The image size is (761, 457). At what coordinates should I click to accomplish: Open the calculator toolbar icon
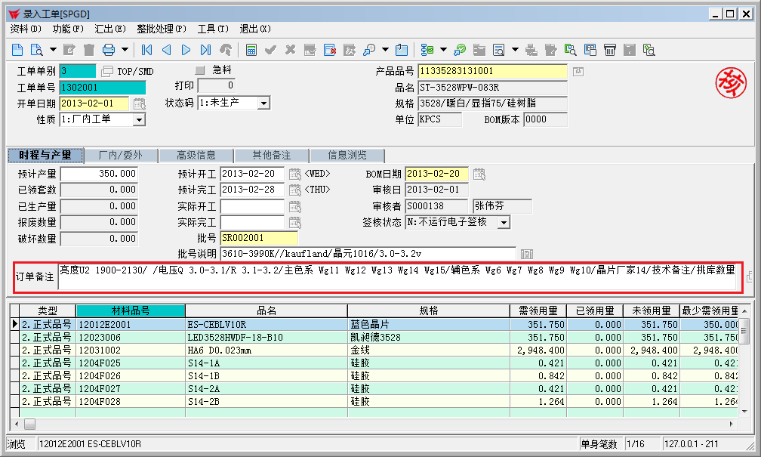click(x=251, y=50)
